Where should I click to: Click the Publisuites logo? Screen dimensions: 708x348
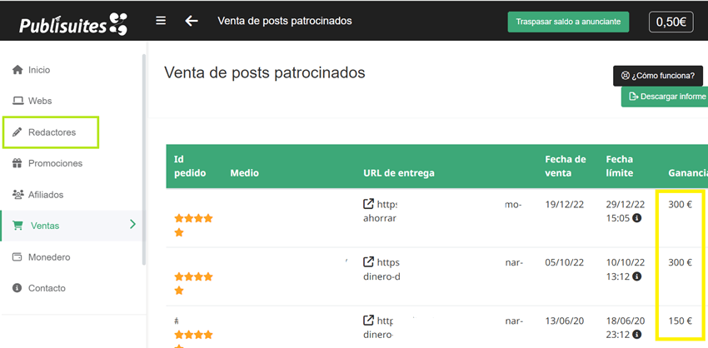[x=73, y=24]
